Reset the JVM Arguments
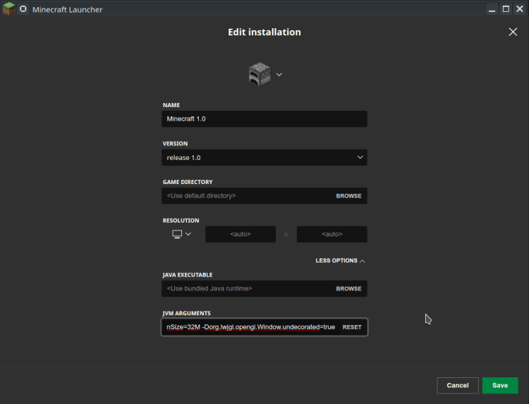This screenshot has height=404, width=529. pyautogui.click(x=352, y=327)
